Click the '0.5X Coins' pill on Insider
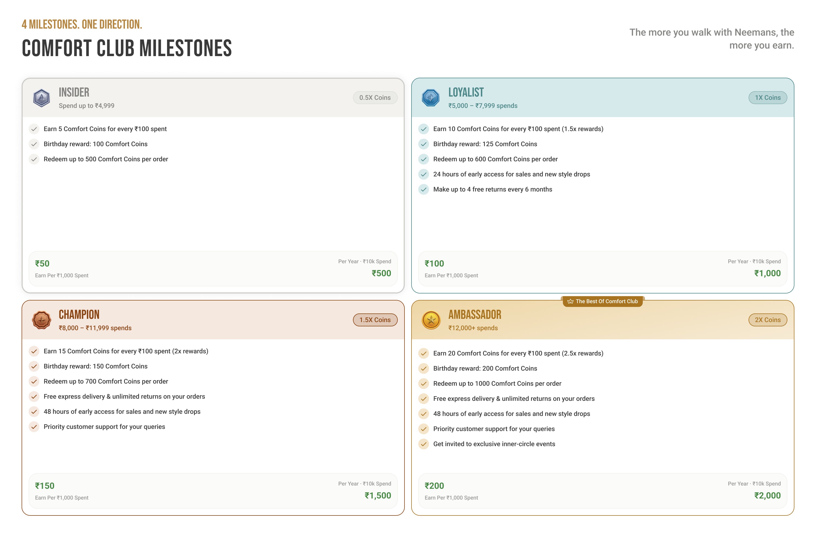Image resolution: width=816 pixels, height=533 pixels. tap(375, 98)
